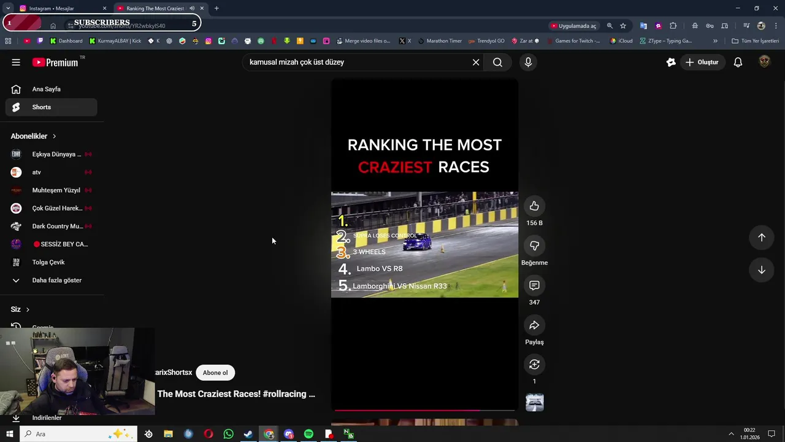The image size is (785, 442).
Task: Open Spotify from the taskbar
Action: tap(308, 434)
